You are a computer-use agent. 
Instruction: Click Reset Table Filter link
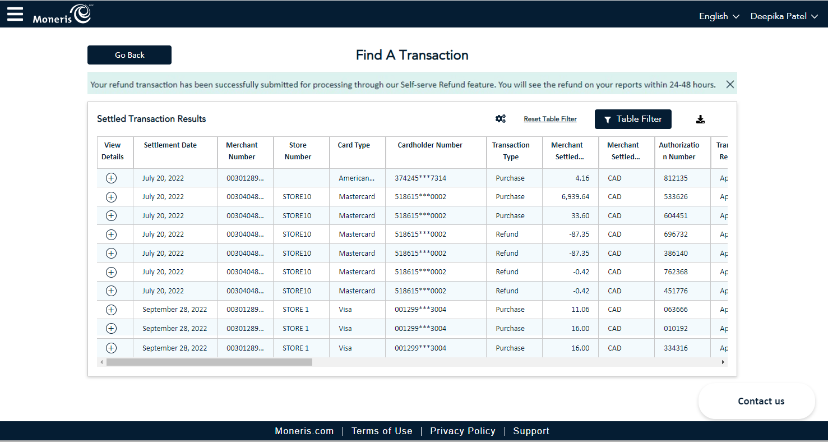click(550, 119)
